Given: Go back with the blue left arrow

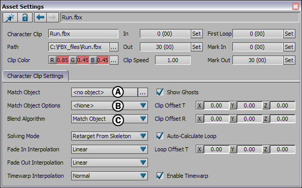Looking at the screenshot, I should coord(40,17).
